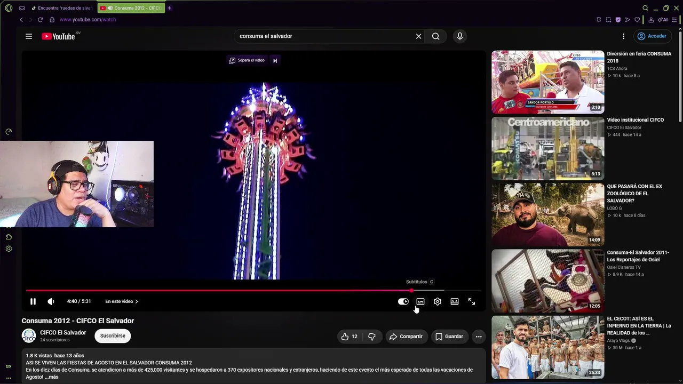This screenshot has height=384, width=683.
Task: Open the YouTube guide hamburger menu
Action: pos(29,36)
